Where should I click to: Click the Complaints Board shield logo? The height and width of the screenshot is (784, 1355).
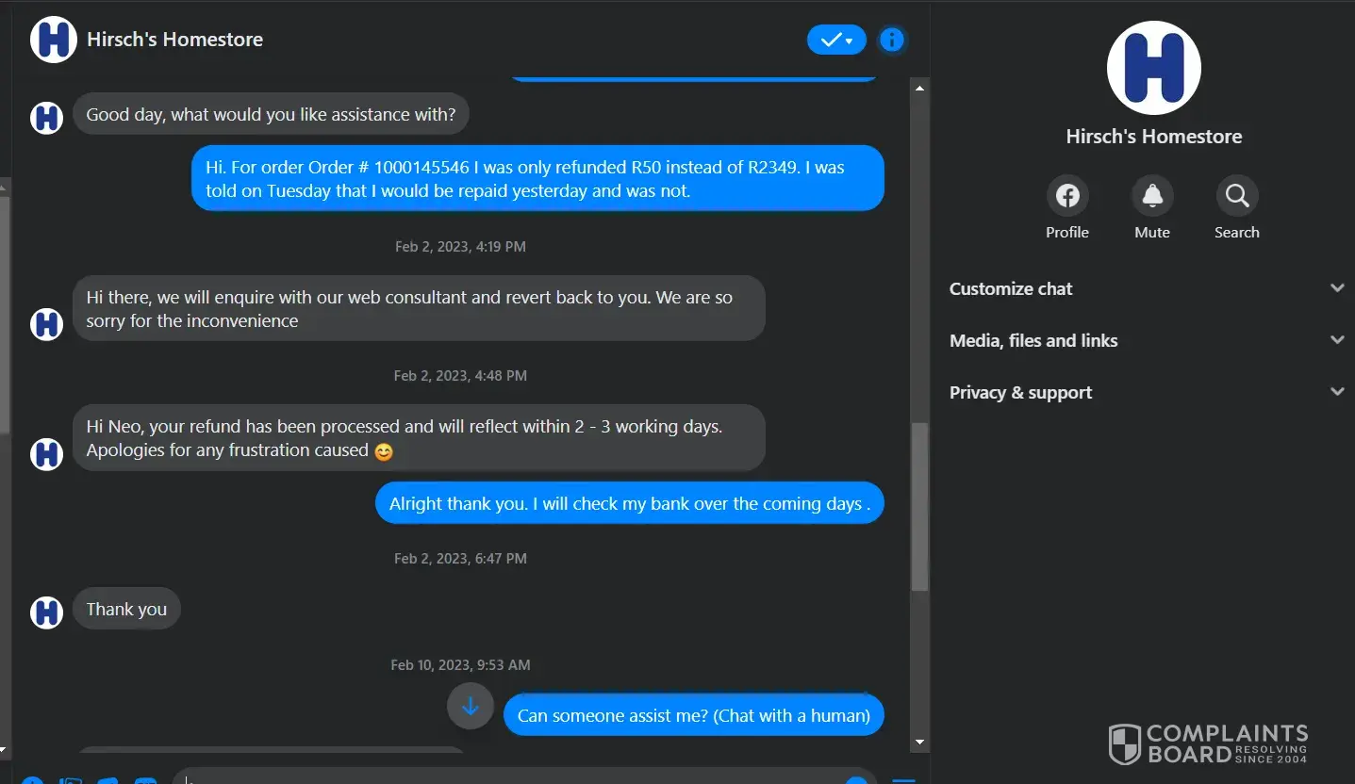coord(1124,743)
